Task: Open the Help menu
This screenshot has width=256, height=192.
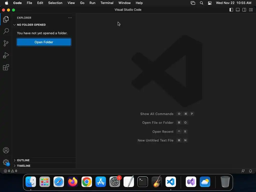Action: pyautogui.click(x=139, y=3)
